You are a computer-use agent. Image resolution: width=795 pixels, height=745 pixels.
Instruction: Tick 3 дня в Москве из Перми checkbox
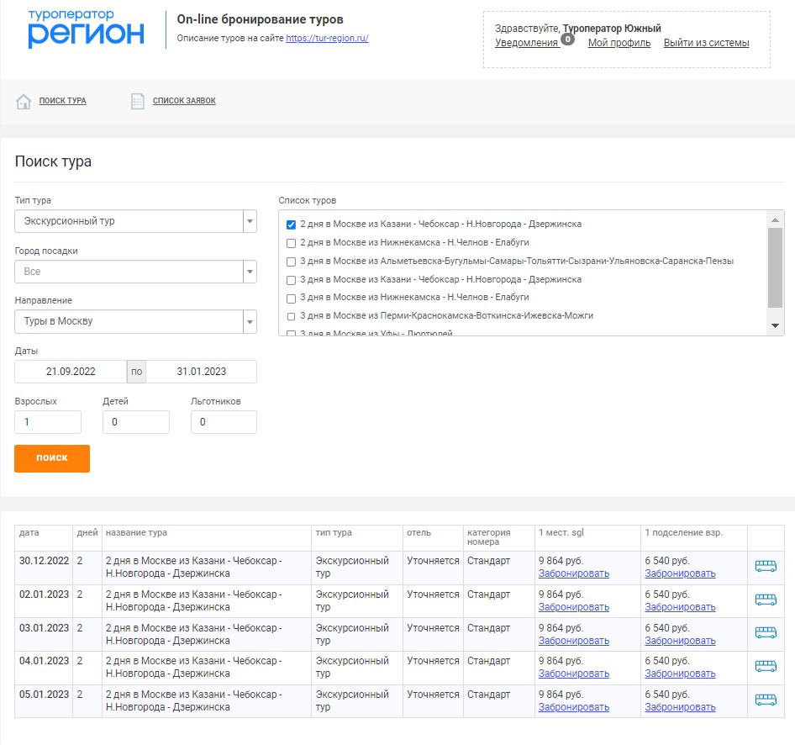click(x=291, y=316)
